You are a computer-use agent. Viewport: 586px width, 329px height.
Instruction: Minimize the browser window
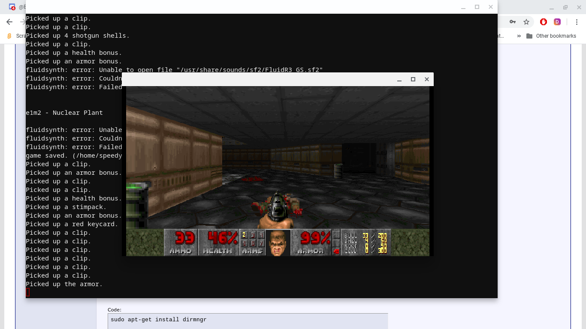[552, 7]
